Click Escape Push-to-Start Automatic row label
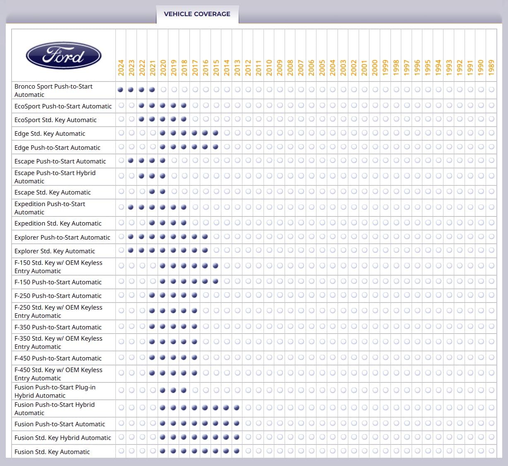The image size is (508, 466). click(60, 161)
